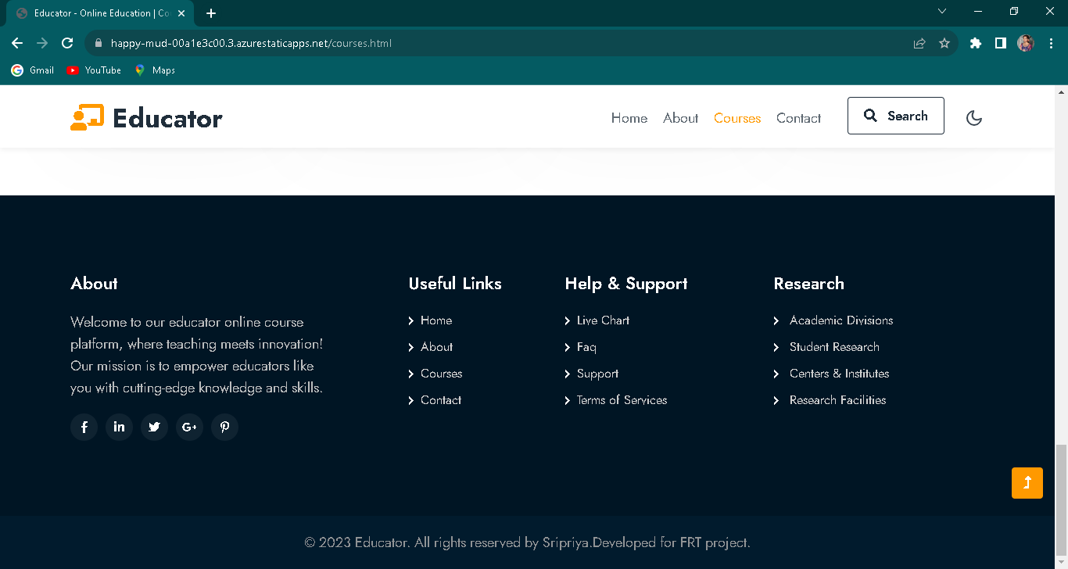The height and width of the screenshot is (569, 1068).
Task: Switch to the Courses navigation item
Action: pyautogui.click(x=736, y=118)
